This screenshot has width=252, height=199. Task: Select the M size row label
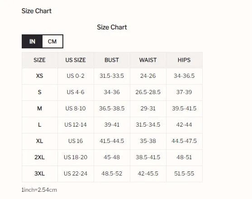point(39,109)
